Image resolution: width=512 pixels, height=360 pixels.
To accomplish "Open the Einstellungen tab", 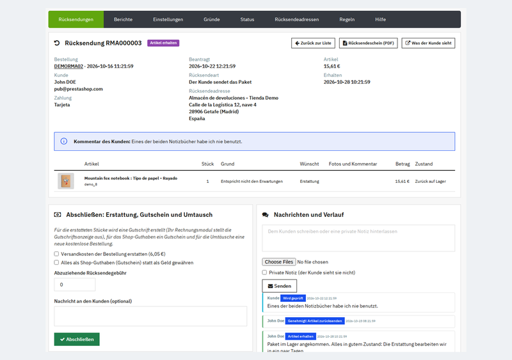I will pos(168,19).
